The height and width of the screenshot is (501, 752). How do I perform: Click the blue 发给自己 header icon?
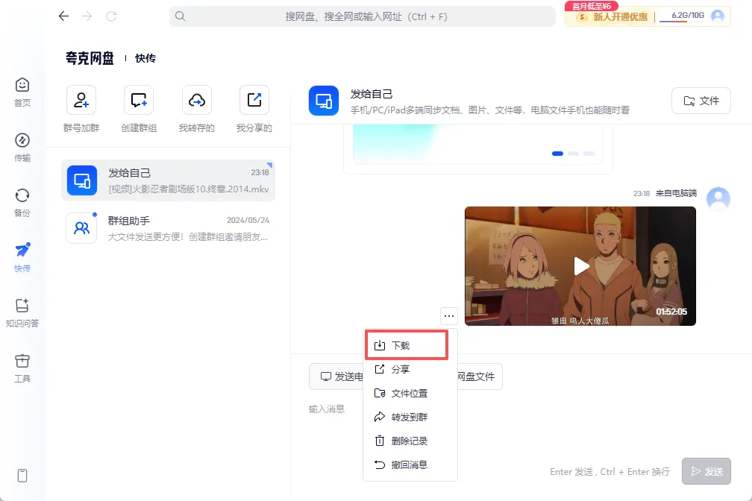pyautogui.click(x=324, y=101)
